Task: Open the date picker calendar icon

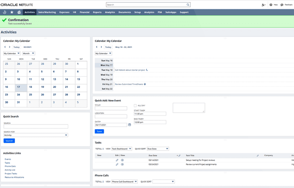Action: pyautogui.click(x=129, y=125)
